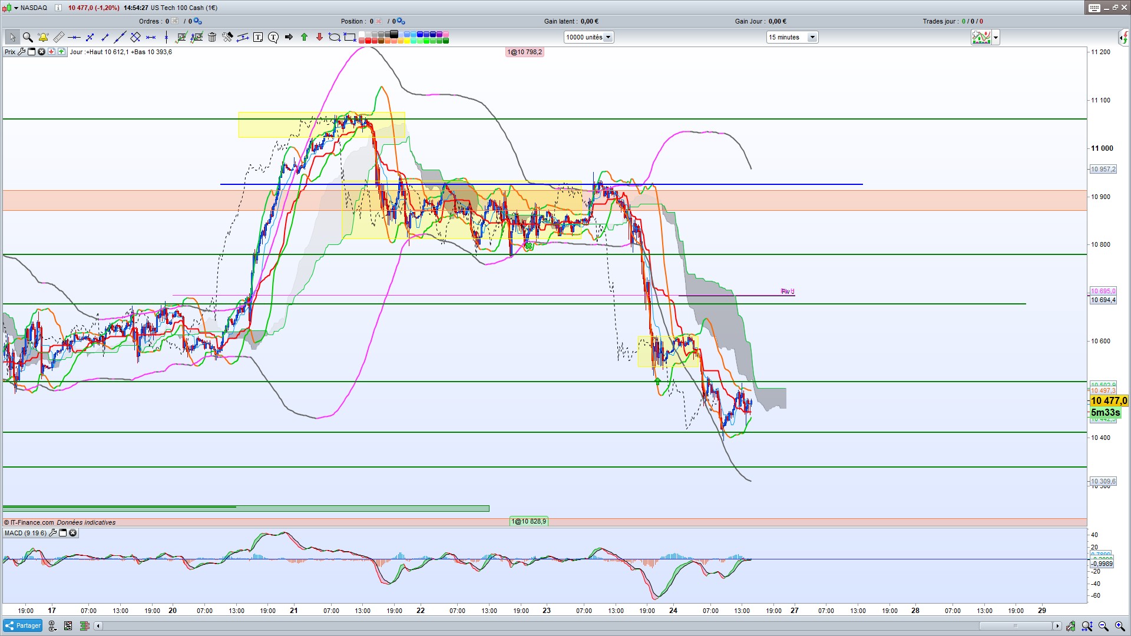Open the Position gear settings
Screen dimensions: 1131x636
coord(401,21)
